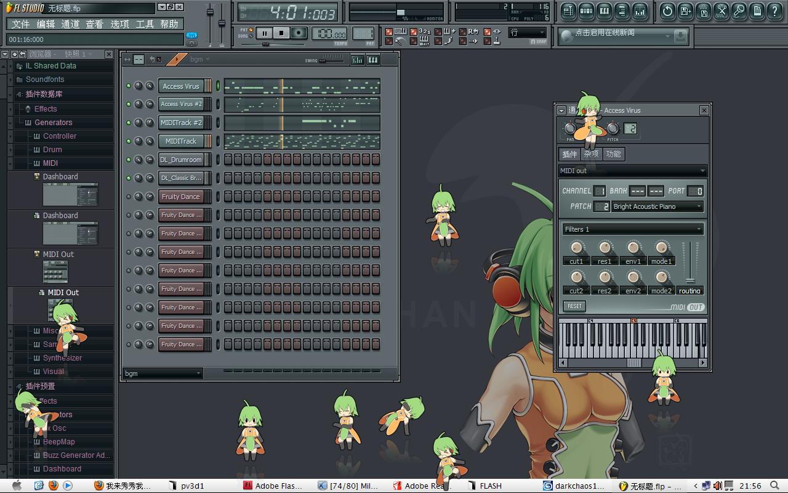Screen dimensions: 788x493
Task: Click the one-click recording microphone icon
Action: click(739, 10)
